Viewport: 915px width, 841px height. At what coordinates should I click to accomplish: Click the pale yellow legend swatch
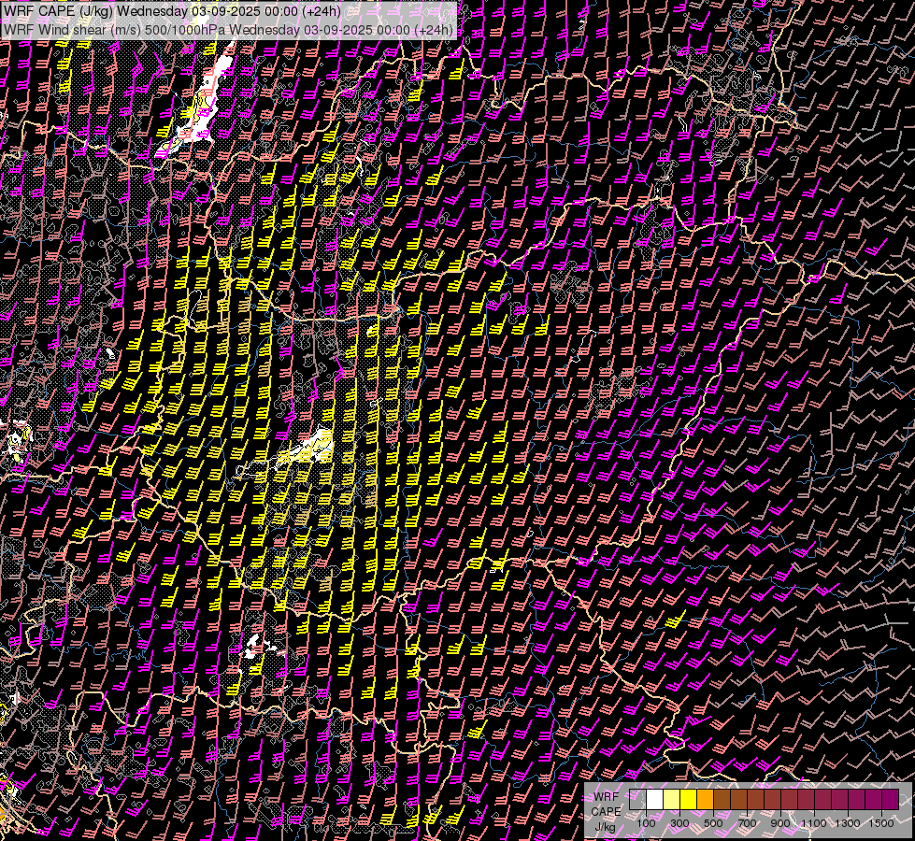672,799
